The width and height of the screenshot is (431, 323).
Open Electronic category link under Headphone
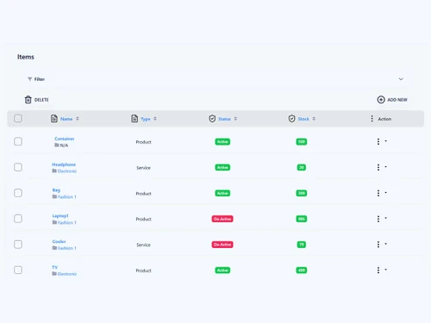[x=67, y=171]
